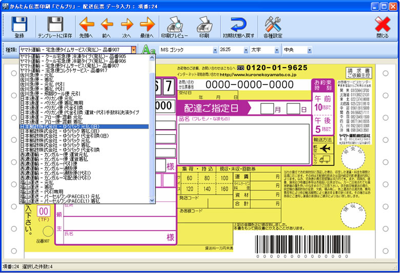Click the 月 month box of 配達ご指定日

tap(267, 109)
